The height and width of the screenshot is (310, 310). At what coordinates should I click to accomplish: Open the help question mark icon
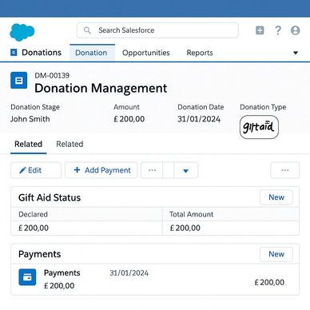tap(278, 30)
